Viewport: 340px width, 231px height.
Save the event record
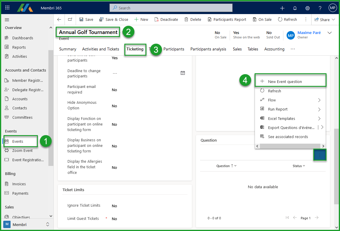pos(86,19)
